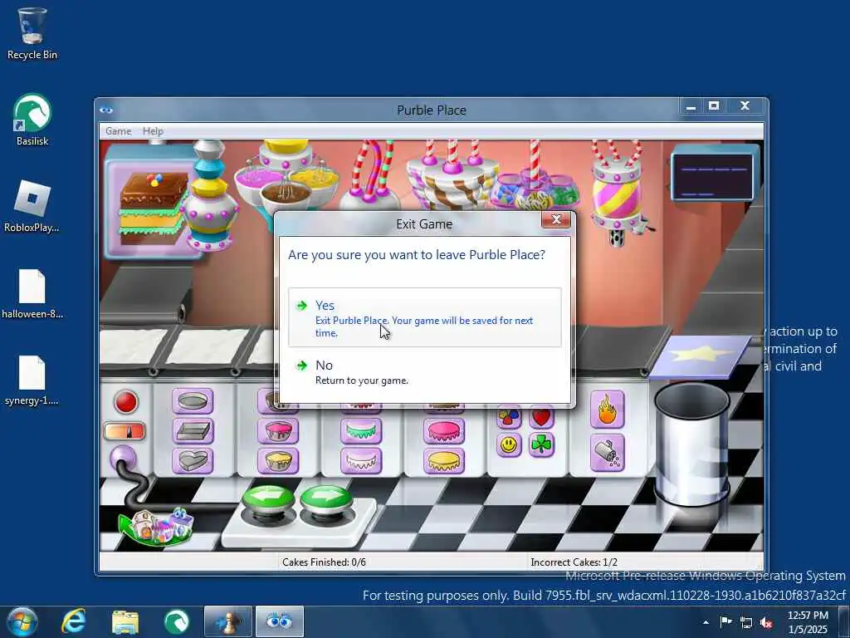Viewport: 850px width, 638px height.
Task: Select the synergy-1... file on the desktop
Action: tap(32, 380)
